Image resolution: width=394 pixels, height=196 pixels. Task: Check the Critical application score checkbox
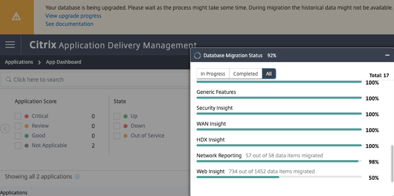click(x=18, y=117)
